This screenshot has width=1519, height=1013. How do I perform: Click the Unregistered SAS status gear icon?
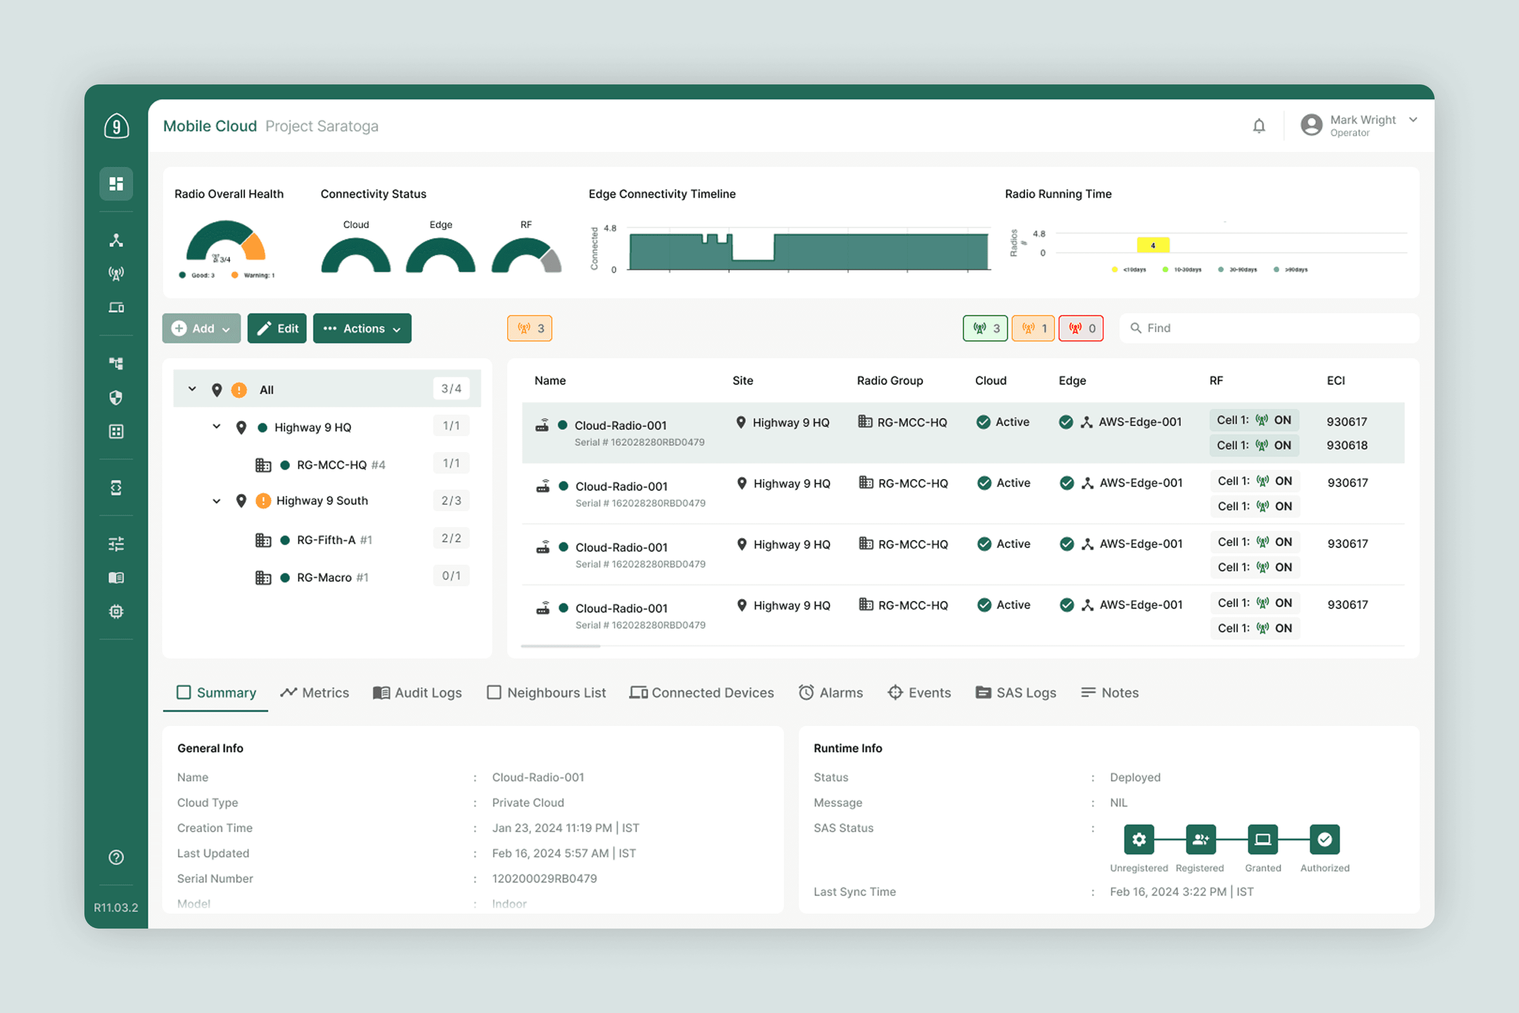(1139, 839)
